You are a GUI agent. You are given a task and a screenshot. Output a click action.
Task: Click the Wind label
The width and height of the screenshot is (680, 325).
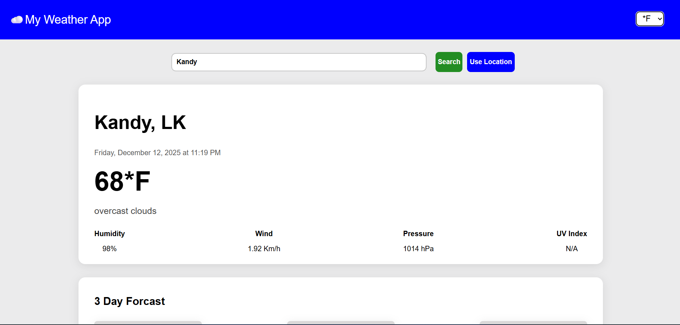pyautogui.click(x=264, y=234)
